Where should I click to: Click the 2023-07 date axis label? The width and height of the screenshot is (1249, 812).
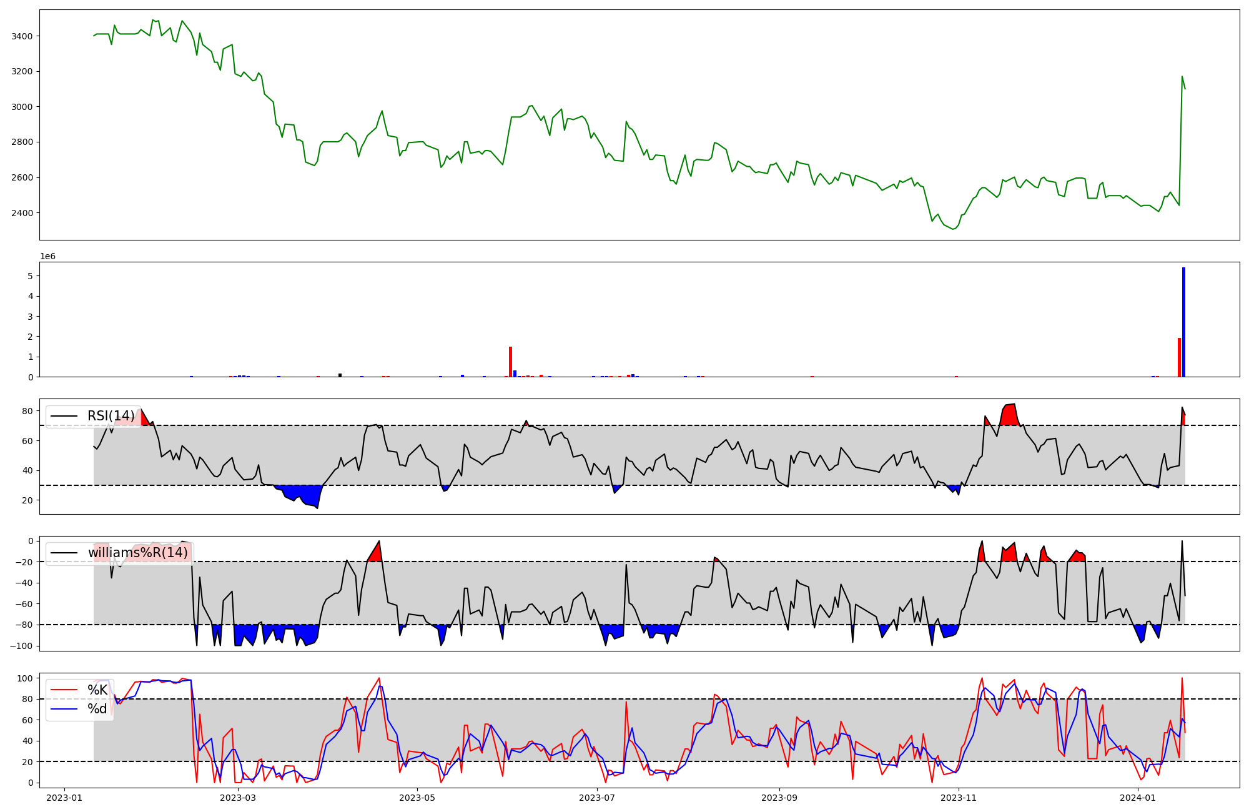597,798
